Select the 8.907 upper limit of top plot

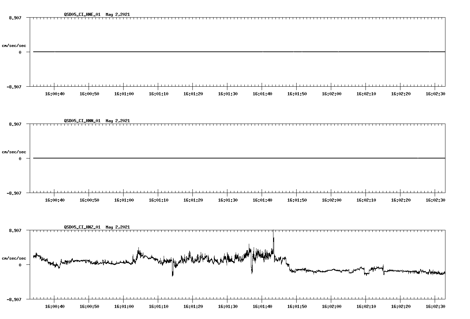pos(15,17)
